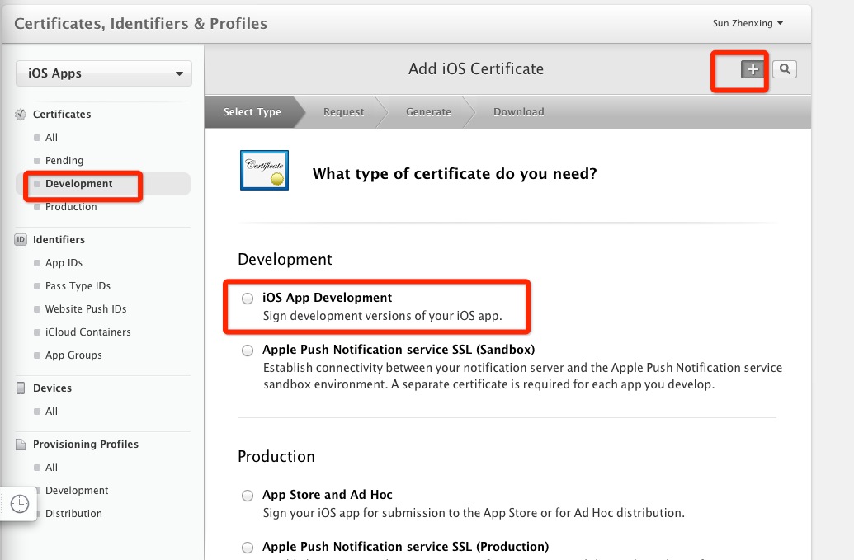Select Apple Push Notification SSL (Sandbox) option
Image resolution: width=854 pixels, height=560 pixels.
click(x=248, y=350)
